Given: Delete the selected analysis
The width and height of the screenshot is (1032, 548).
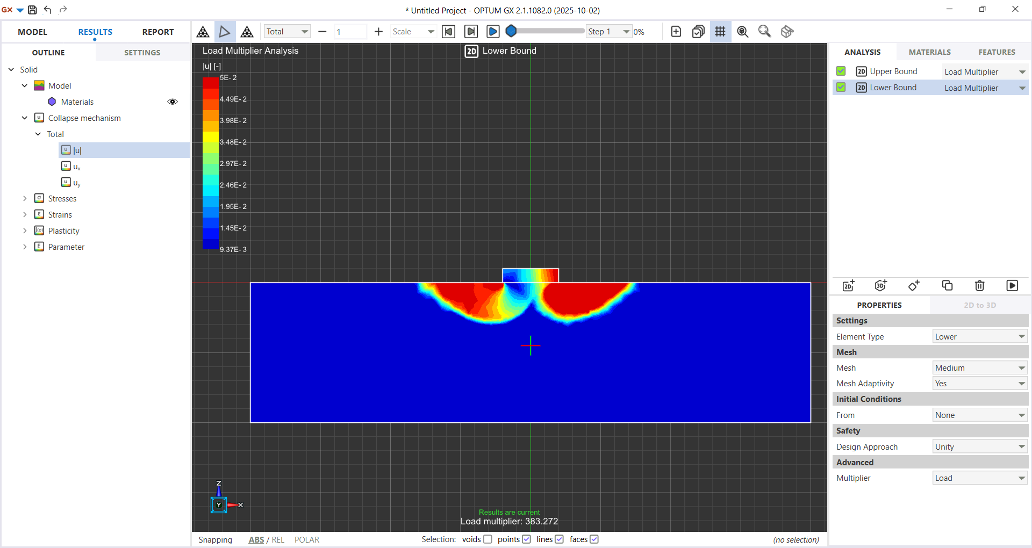Looking at the screenshot, I should click(979, 285).
